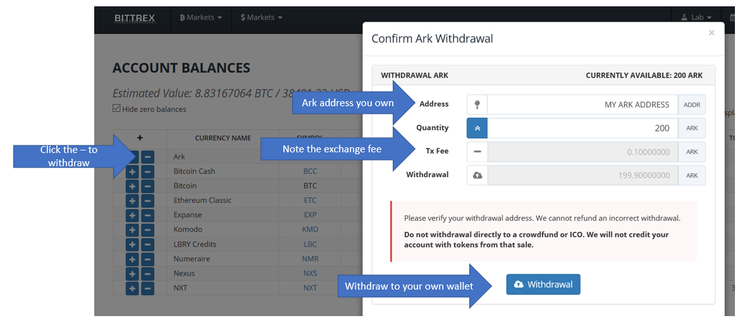Click the minus withdraw button for NXT
752x330 pixels.
[148, 289]
